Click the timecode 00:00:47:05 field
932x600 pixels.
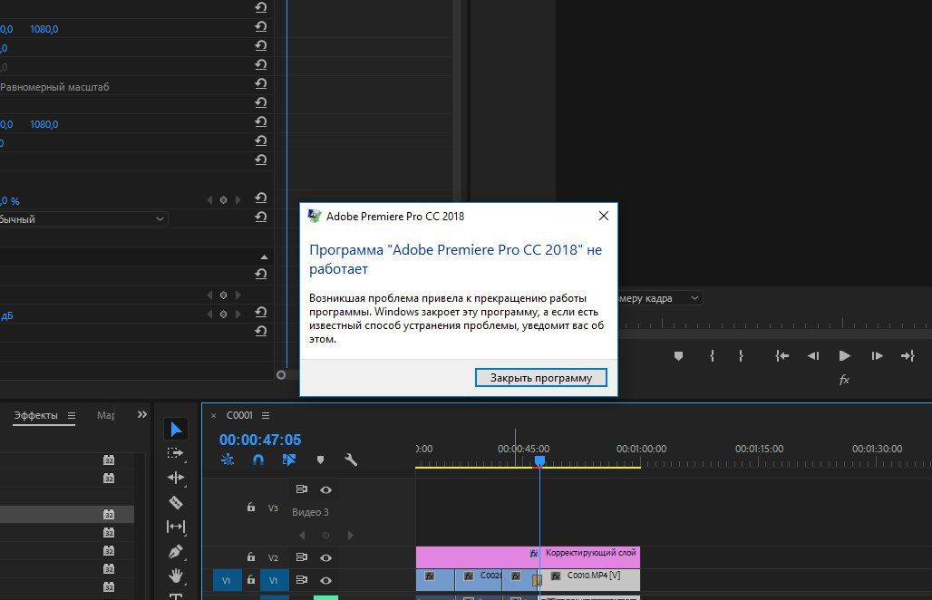coord(260,440)
